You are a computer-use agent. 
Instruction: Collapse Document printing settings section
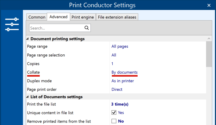(27, 39)
